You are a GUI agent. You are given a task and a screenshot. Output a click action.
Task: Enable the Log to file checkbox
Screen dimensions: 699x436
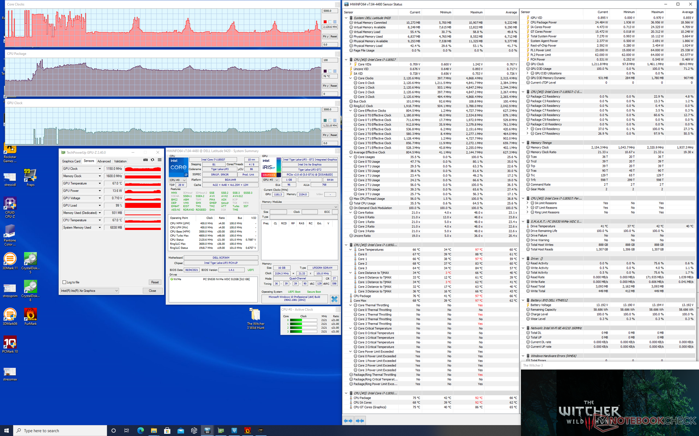pyautogui.click(x=64, y=282)
